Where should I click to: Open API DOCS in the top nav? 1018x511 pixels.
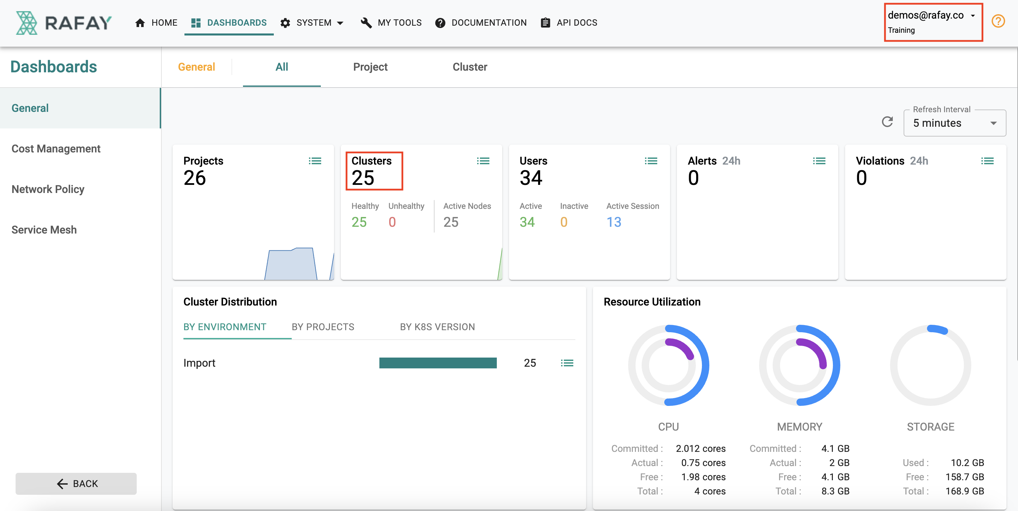tap(569, 23)
